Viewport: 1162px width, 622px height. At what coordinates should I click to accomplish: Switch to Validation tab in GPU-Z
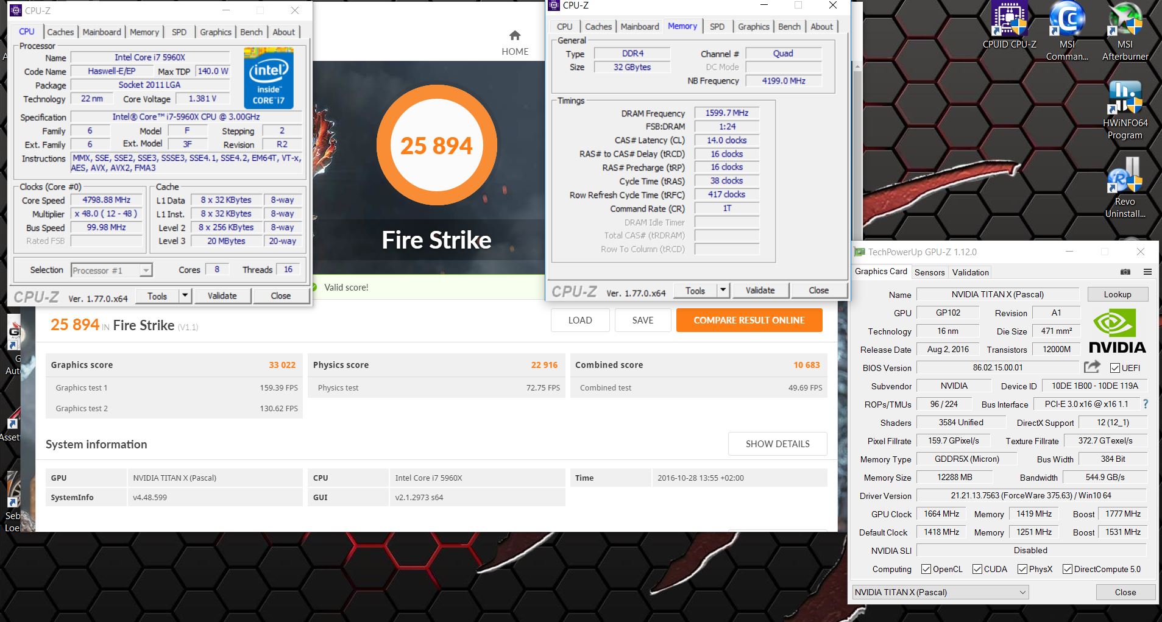[970, 272]
